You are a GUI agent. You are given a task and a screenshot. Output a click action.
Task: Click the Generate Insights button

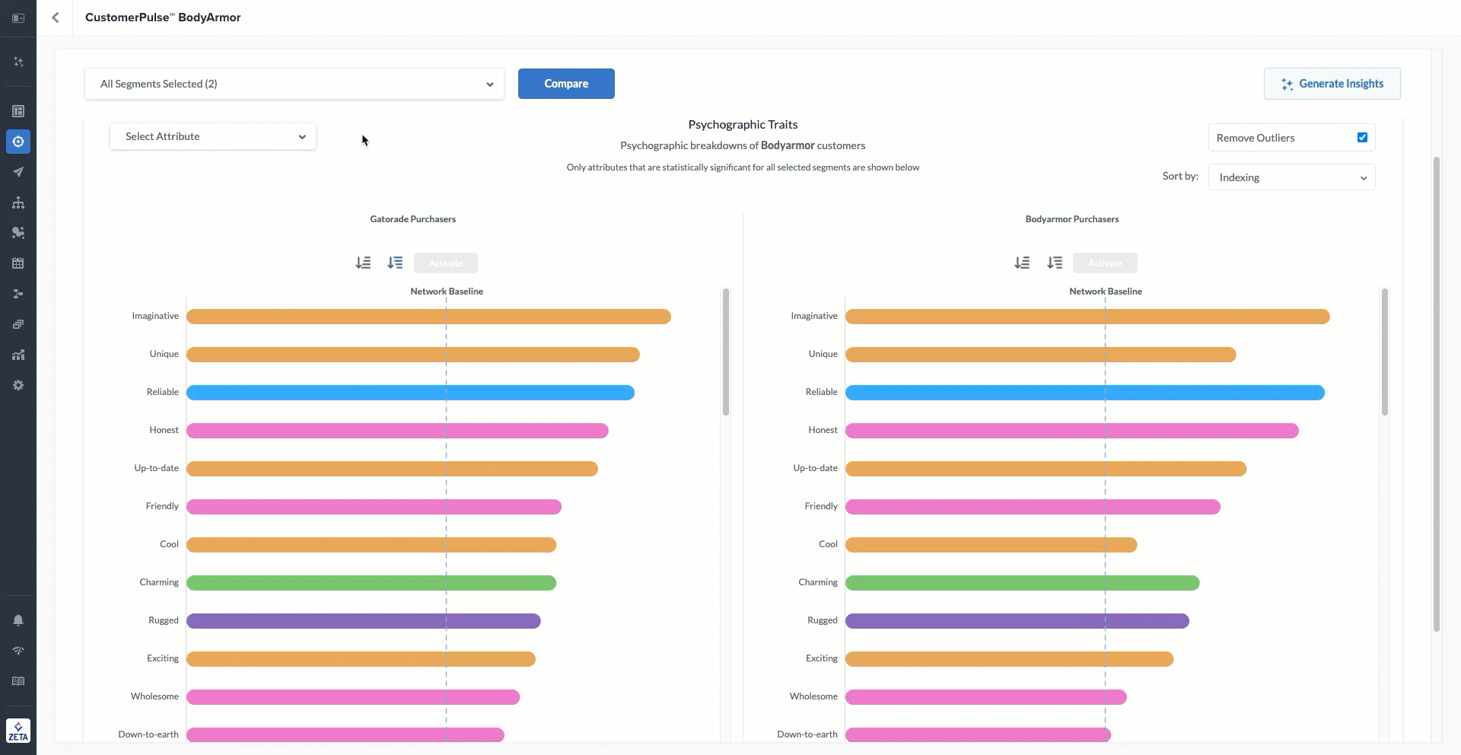tap(1332, 84)
